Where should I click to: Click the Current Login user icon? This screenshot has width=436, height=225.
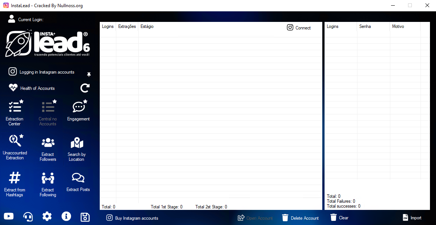(x=12, y=19)
